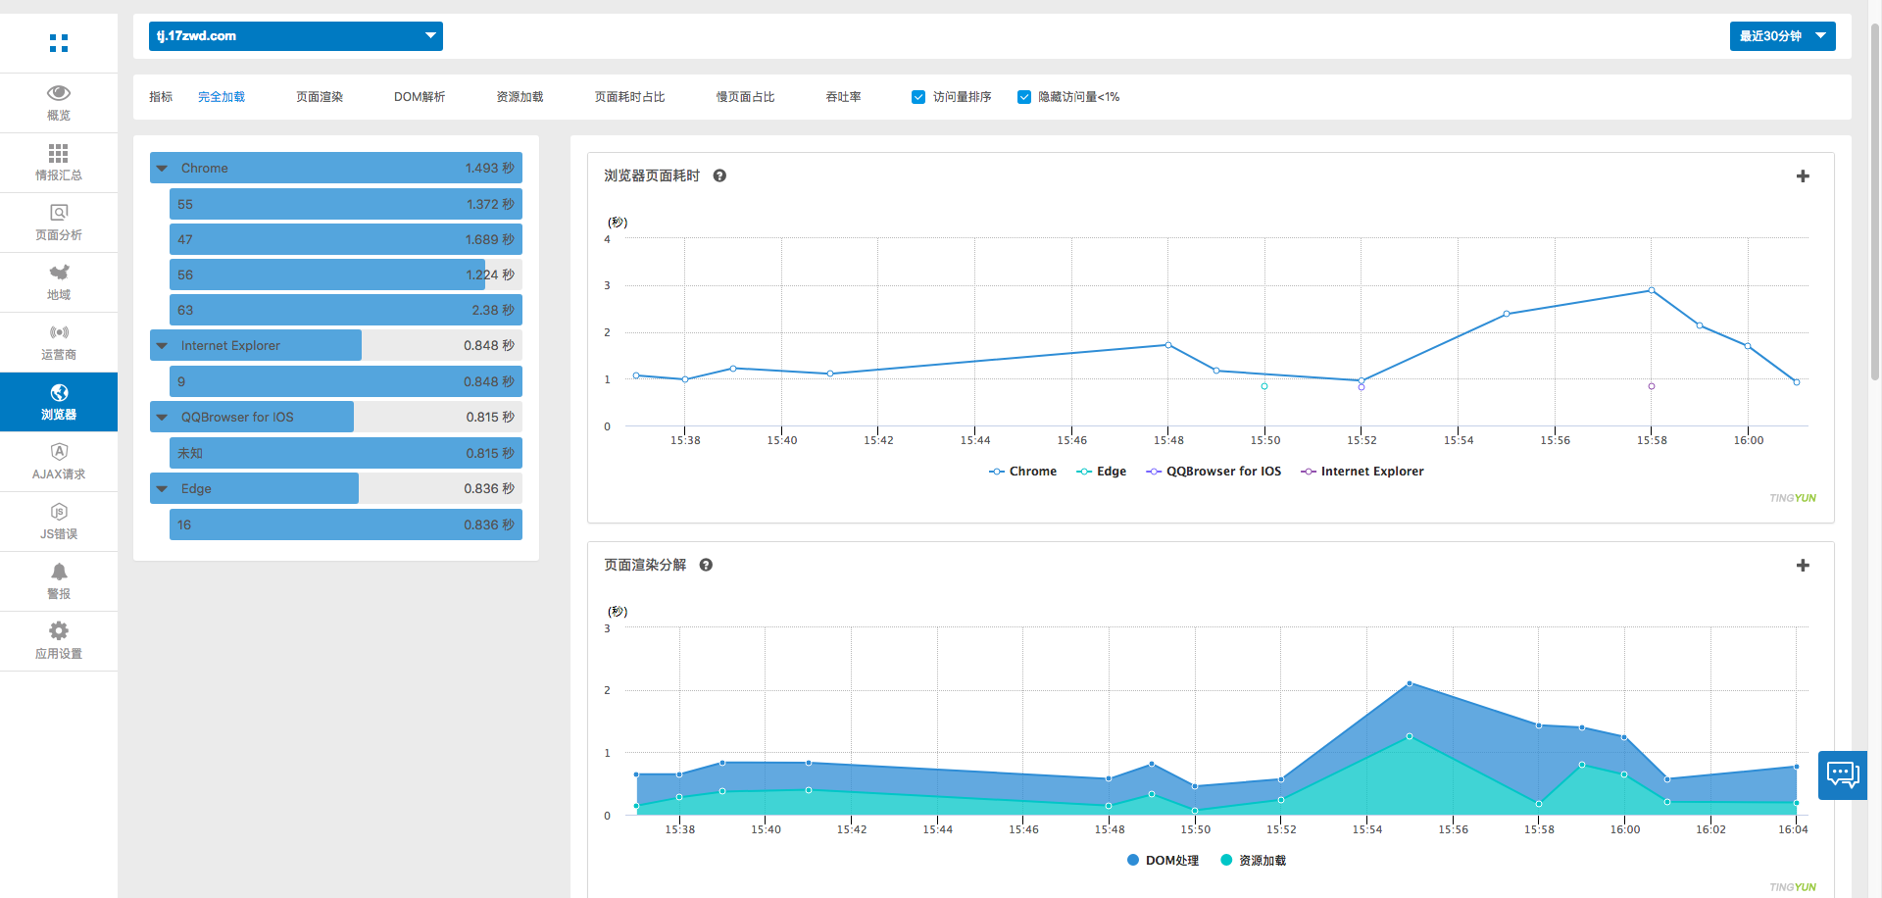Click the Chrome data point at 15:58 peak

[1652, 290]
